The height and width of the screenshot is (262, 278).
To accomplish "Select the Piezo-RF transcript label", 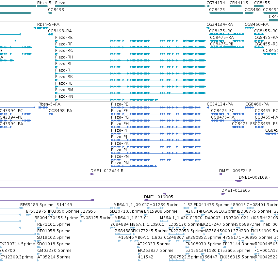I will (64, 44).
